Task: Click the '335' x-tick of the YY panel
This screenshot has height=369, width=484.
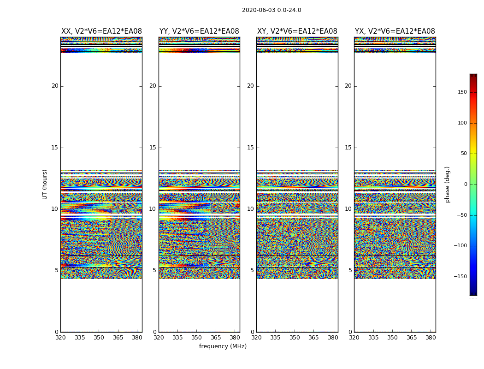Action: [177, 338]
